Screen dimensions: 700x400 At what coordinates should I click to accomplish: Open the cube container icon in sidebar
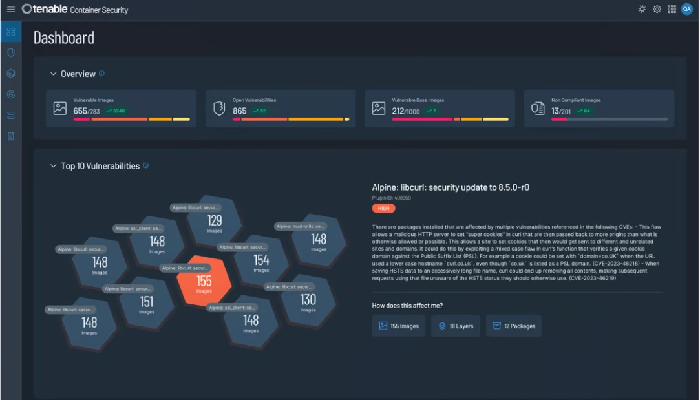point(11,73)
